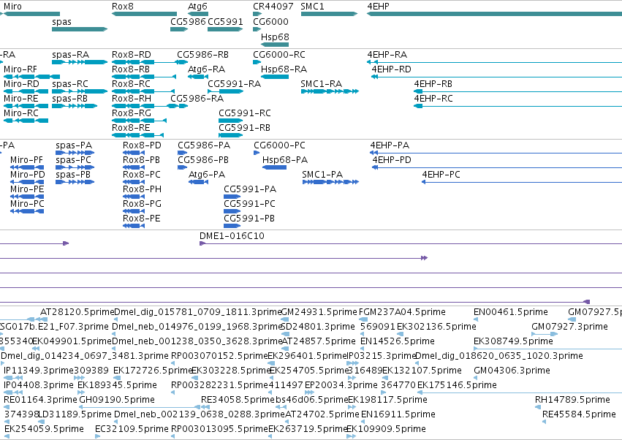Image resolution: width=622 pixels, height=440 pixels.
Task: Select EST EC32109.5prime
Action: tap(98, 436)
